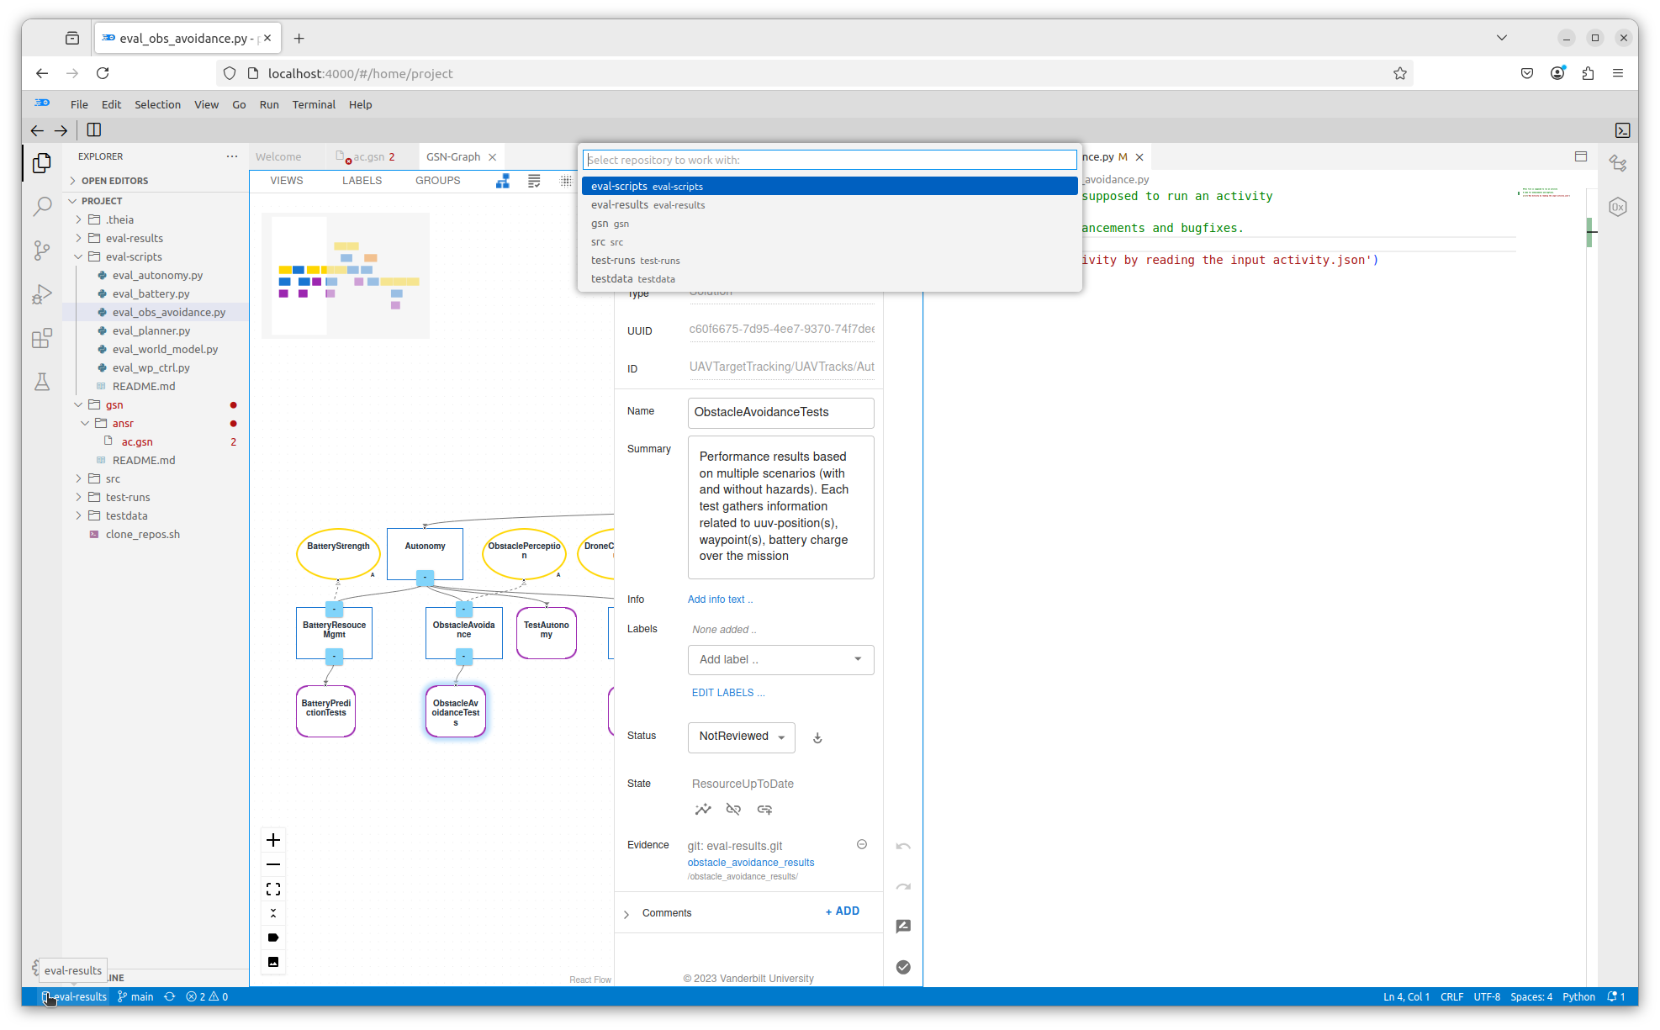Click the image export icon in graph controls

(273, 962)
